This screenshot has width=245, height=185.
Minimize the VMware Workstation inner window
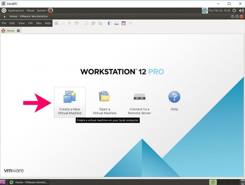(x=232, y=16)
